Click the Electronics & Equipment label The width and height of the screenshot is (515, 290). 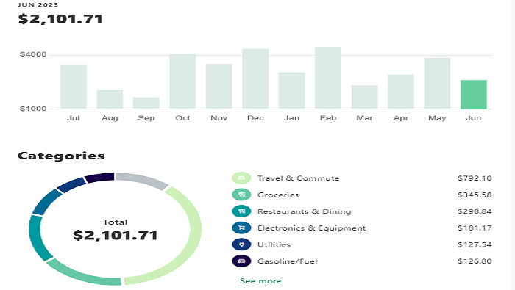point(311,228)
